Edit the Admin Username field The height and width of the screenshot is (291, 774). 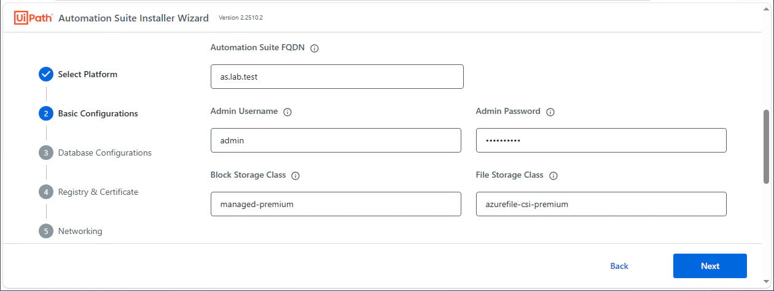coord(336,140)
